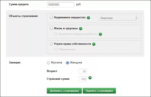The image size is (151, 97).
Task: Select the Женщина radio button
Action: [67, 63]
